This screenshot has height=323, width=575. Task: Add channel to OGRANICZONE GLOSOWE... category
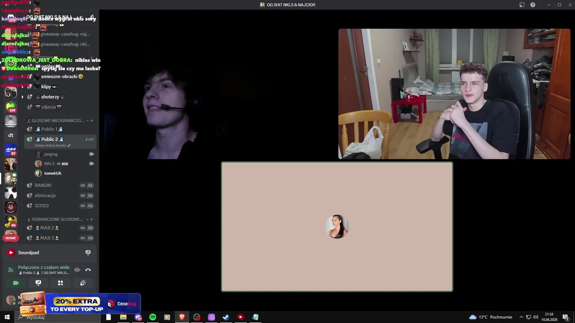(92, 219)
